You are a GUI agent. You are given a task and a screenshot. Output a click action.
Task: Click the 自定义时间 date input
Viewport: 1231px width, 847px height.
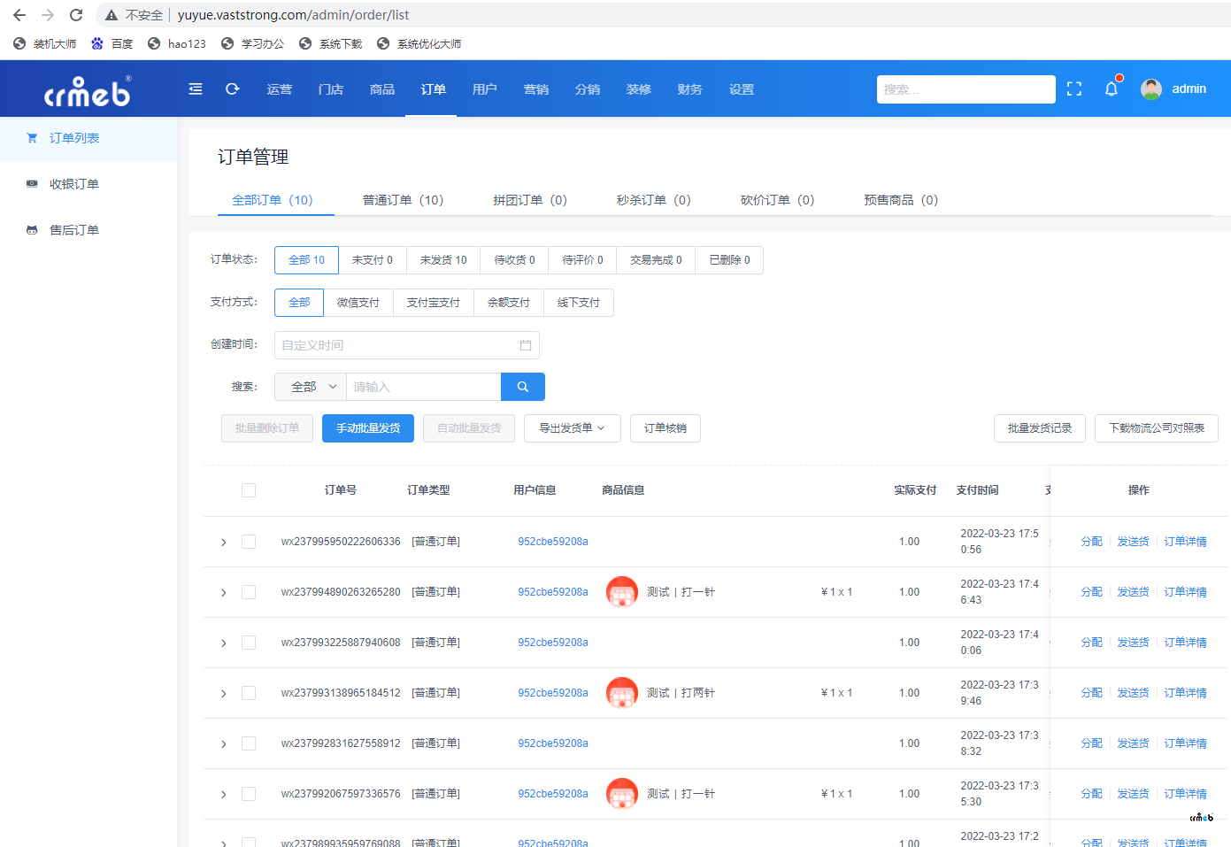(407, 345)
